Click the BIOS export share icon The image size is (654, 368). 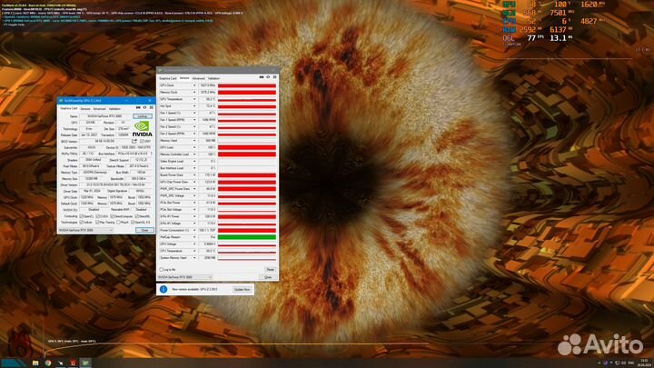pyautogui.click(x=134, y=142)
